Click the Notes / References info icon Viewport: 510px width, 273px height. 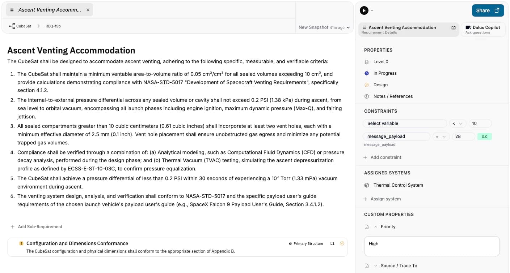click(367, 96)
